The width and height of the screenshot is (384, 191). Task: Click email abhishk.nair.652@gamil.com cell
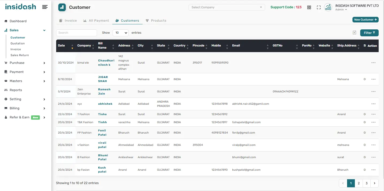(x=251, y=104)
